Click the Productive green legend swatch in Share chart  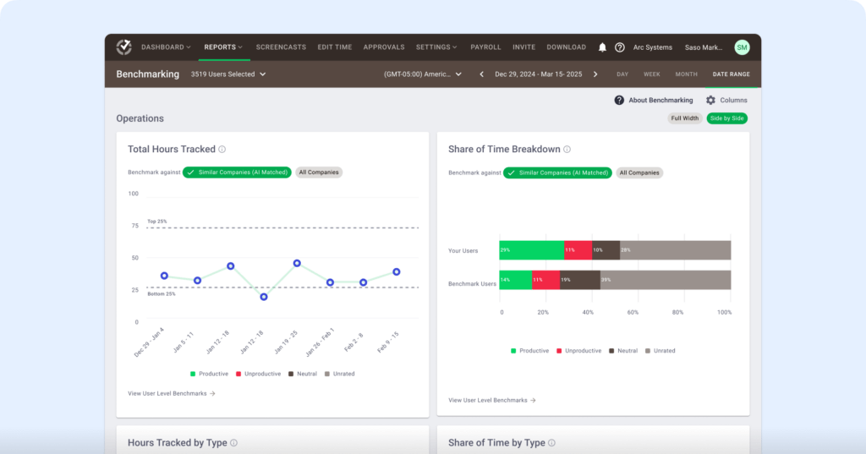click(x=514, y=351)
